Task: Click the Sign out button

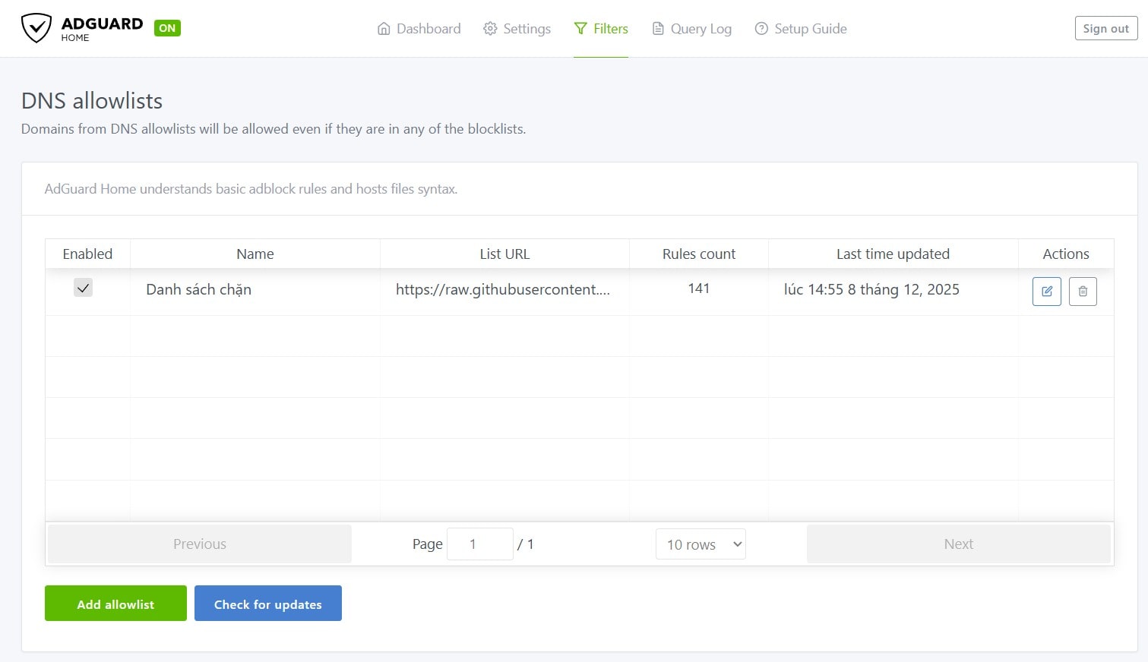Action: click(x=1105, y=28)
